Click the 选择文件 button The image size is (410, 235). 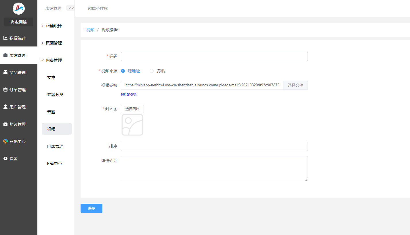pos(295,85)
